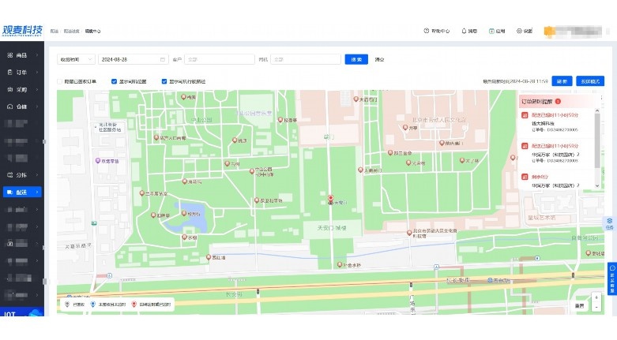
Task: Open the 设置 gear icon in header
Action: pos(519,31)
